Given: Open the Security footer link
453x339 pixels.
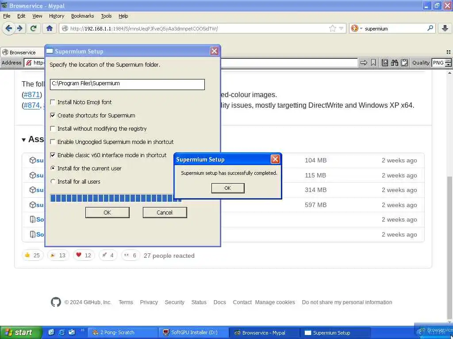Looking at the screenshot, I should pos(174,302).
